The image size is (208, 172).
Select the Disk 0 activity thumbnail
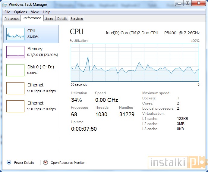pos(15,70)
